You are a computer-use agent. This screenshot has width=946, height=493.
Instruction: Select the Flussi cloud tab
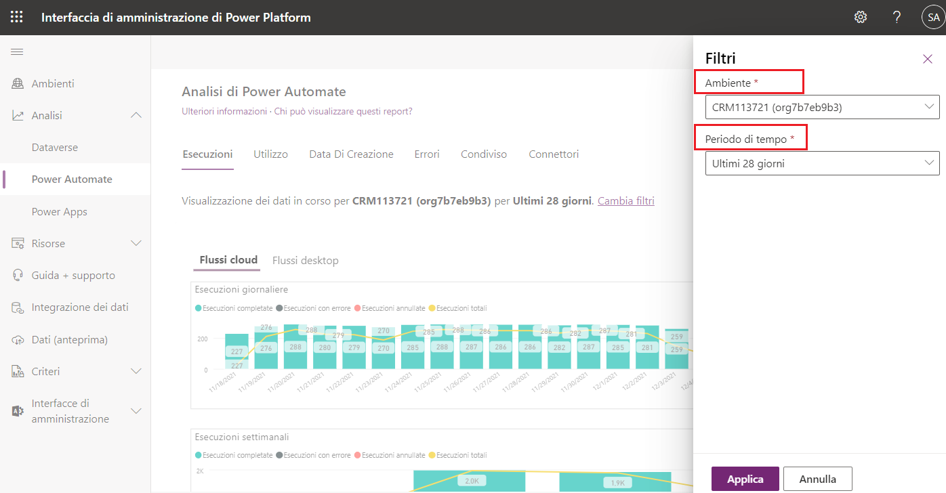point(228,260)
